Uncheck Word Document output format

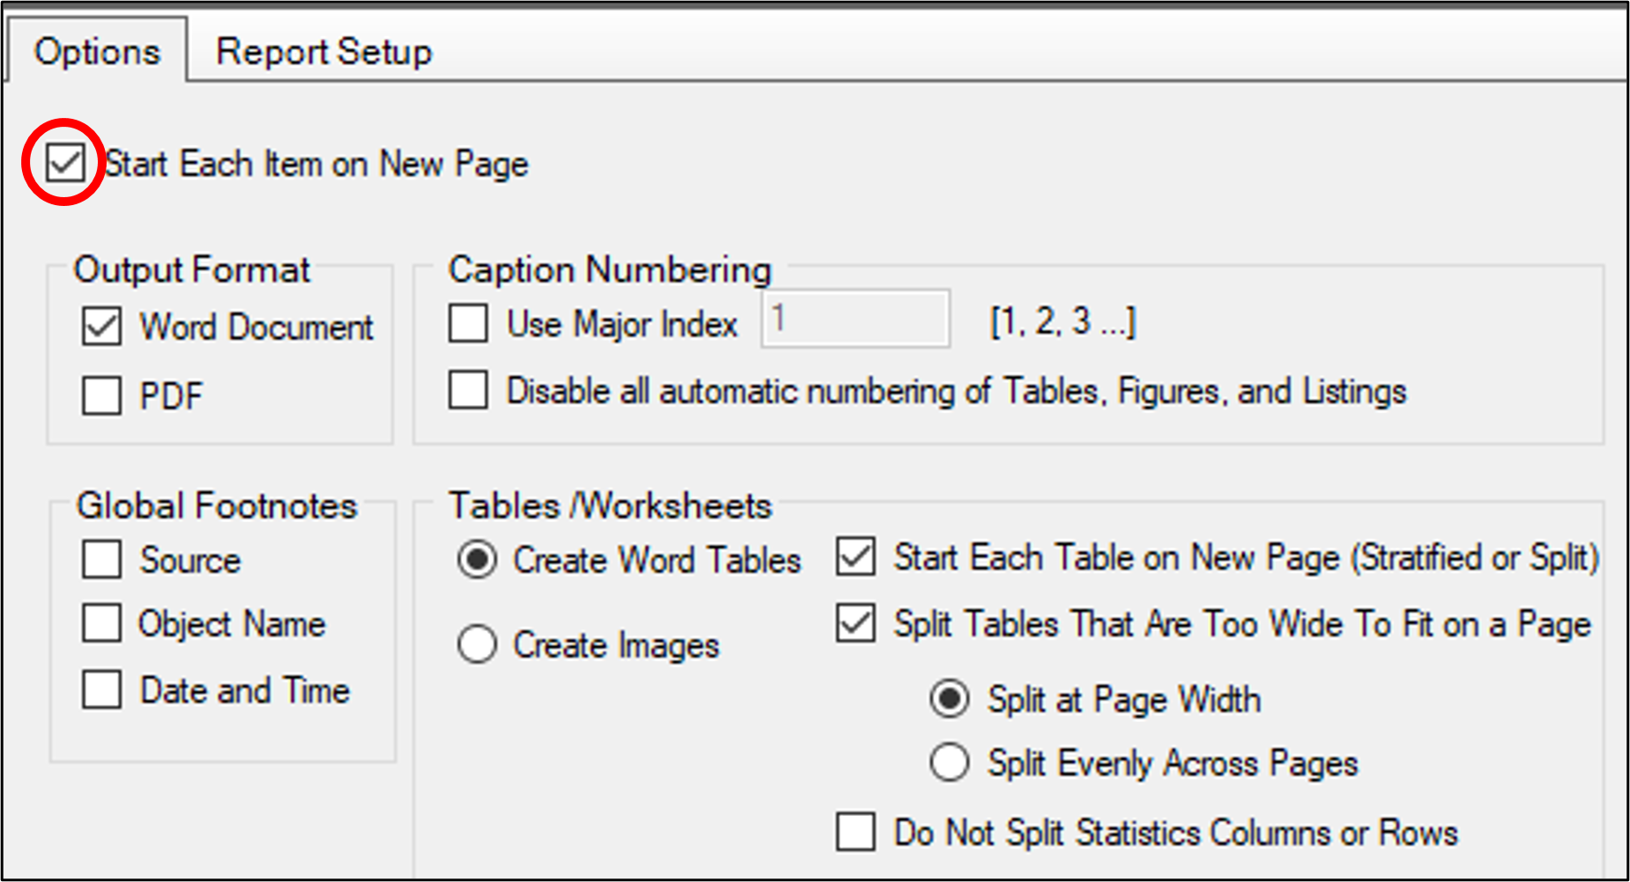click(x=102, y=327)
